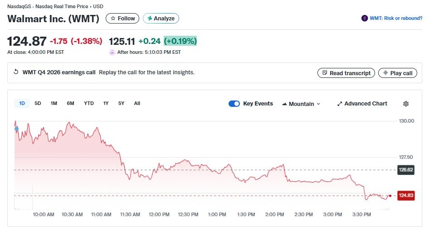This screenshot has height=230, width=429.
Task: Click the red 124.83 current price label
Action: [406, 196]
